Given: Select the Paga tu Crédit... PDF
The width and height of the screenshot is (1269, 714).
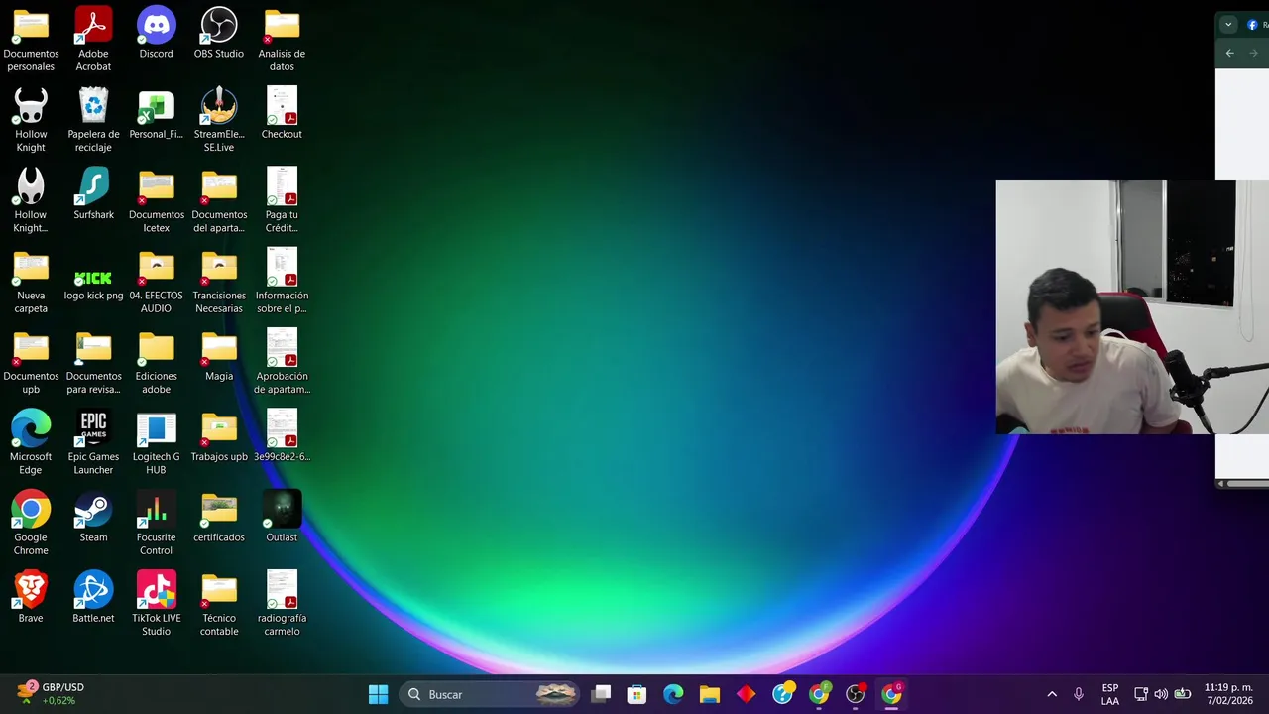Looking at the screenshot, I should [x=282, y=199].
